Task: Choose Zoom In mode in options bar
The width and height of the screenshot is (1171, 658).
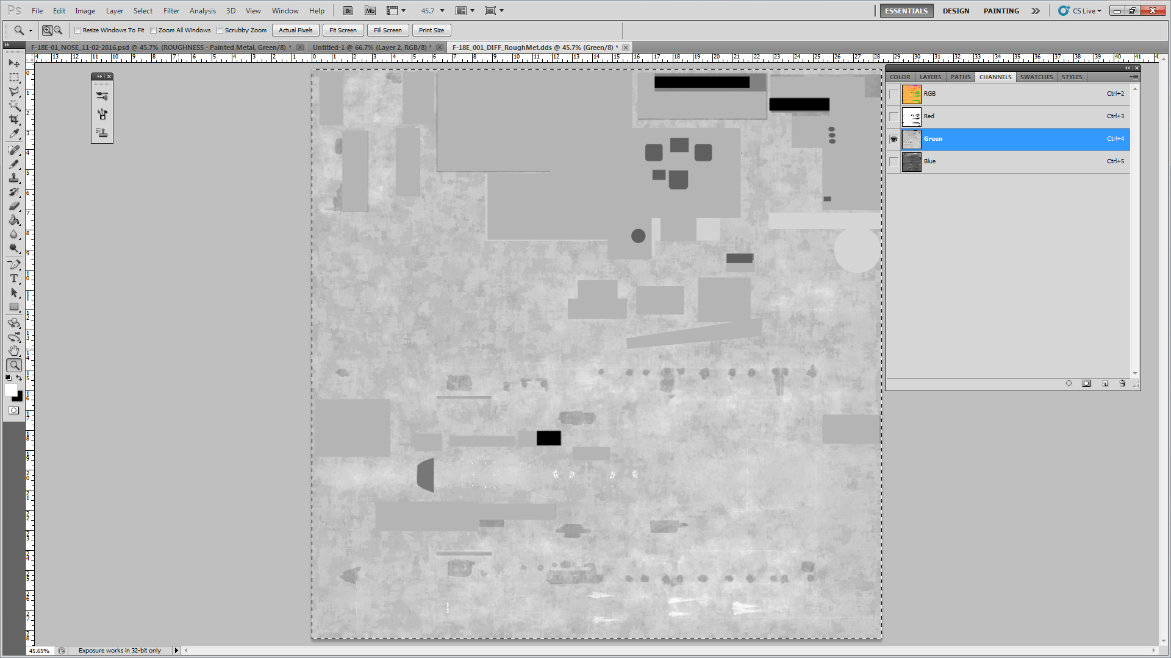Action: [x=47, y=30]
